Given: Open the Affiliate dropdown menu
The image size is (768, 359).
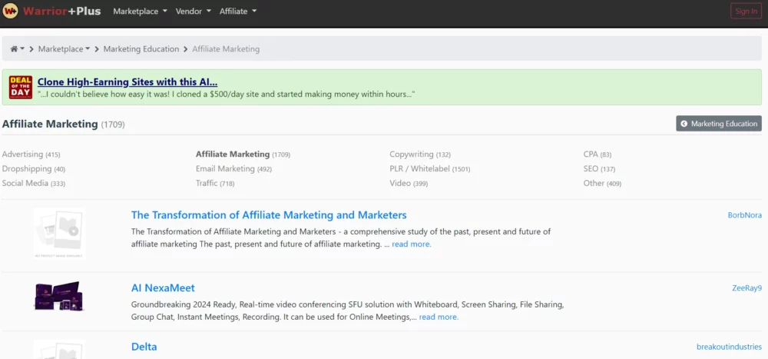Looking at the screenshot, I should 238,11.
